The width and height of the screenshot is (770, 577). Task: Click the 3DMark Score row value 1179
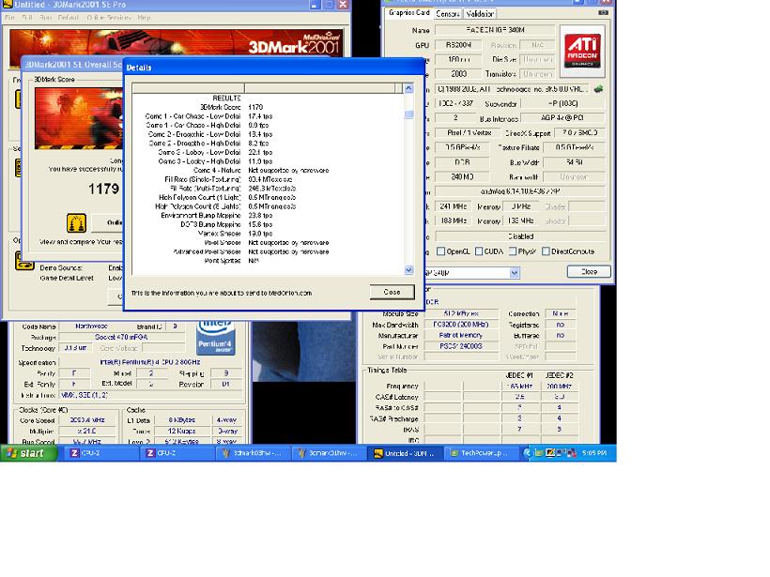click(255, 107)
